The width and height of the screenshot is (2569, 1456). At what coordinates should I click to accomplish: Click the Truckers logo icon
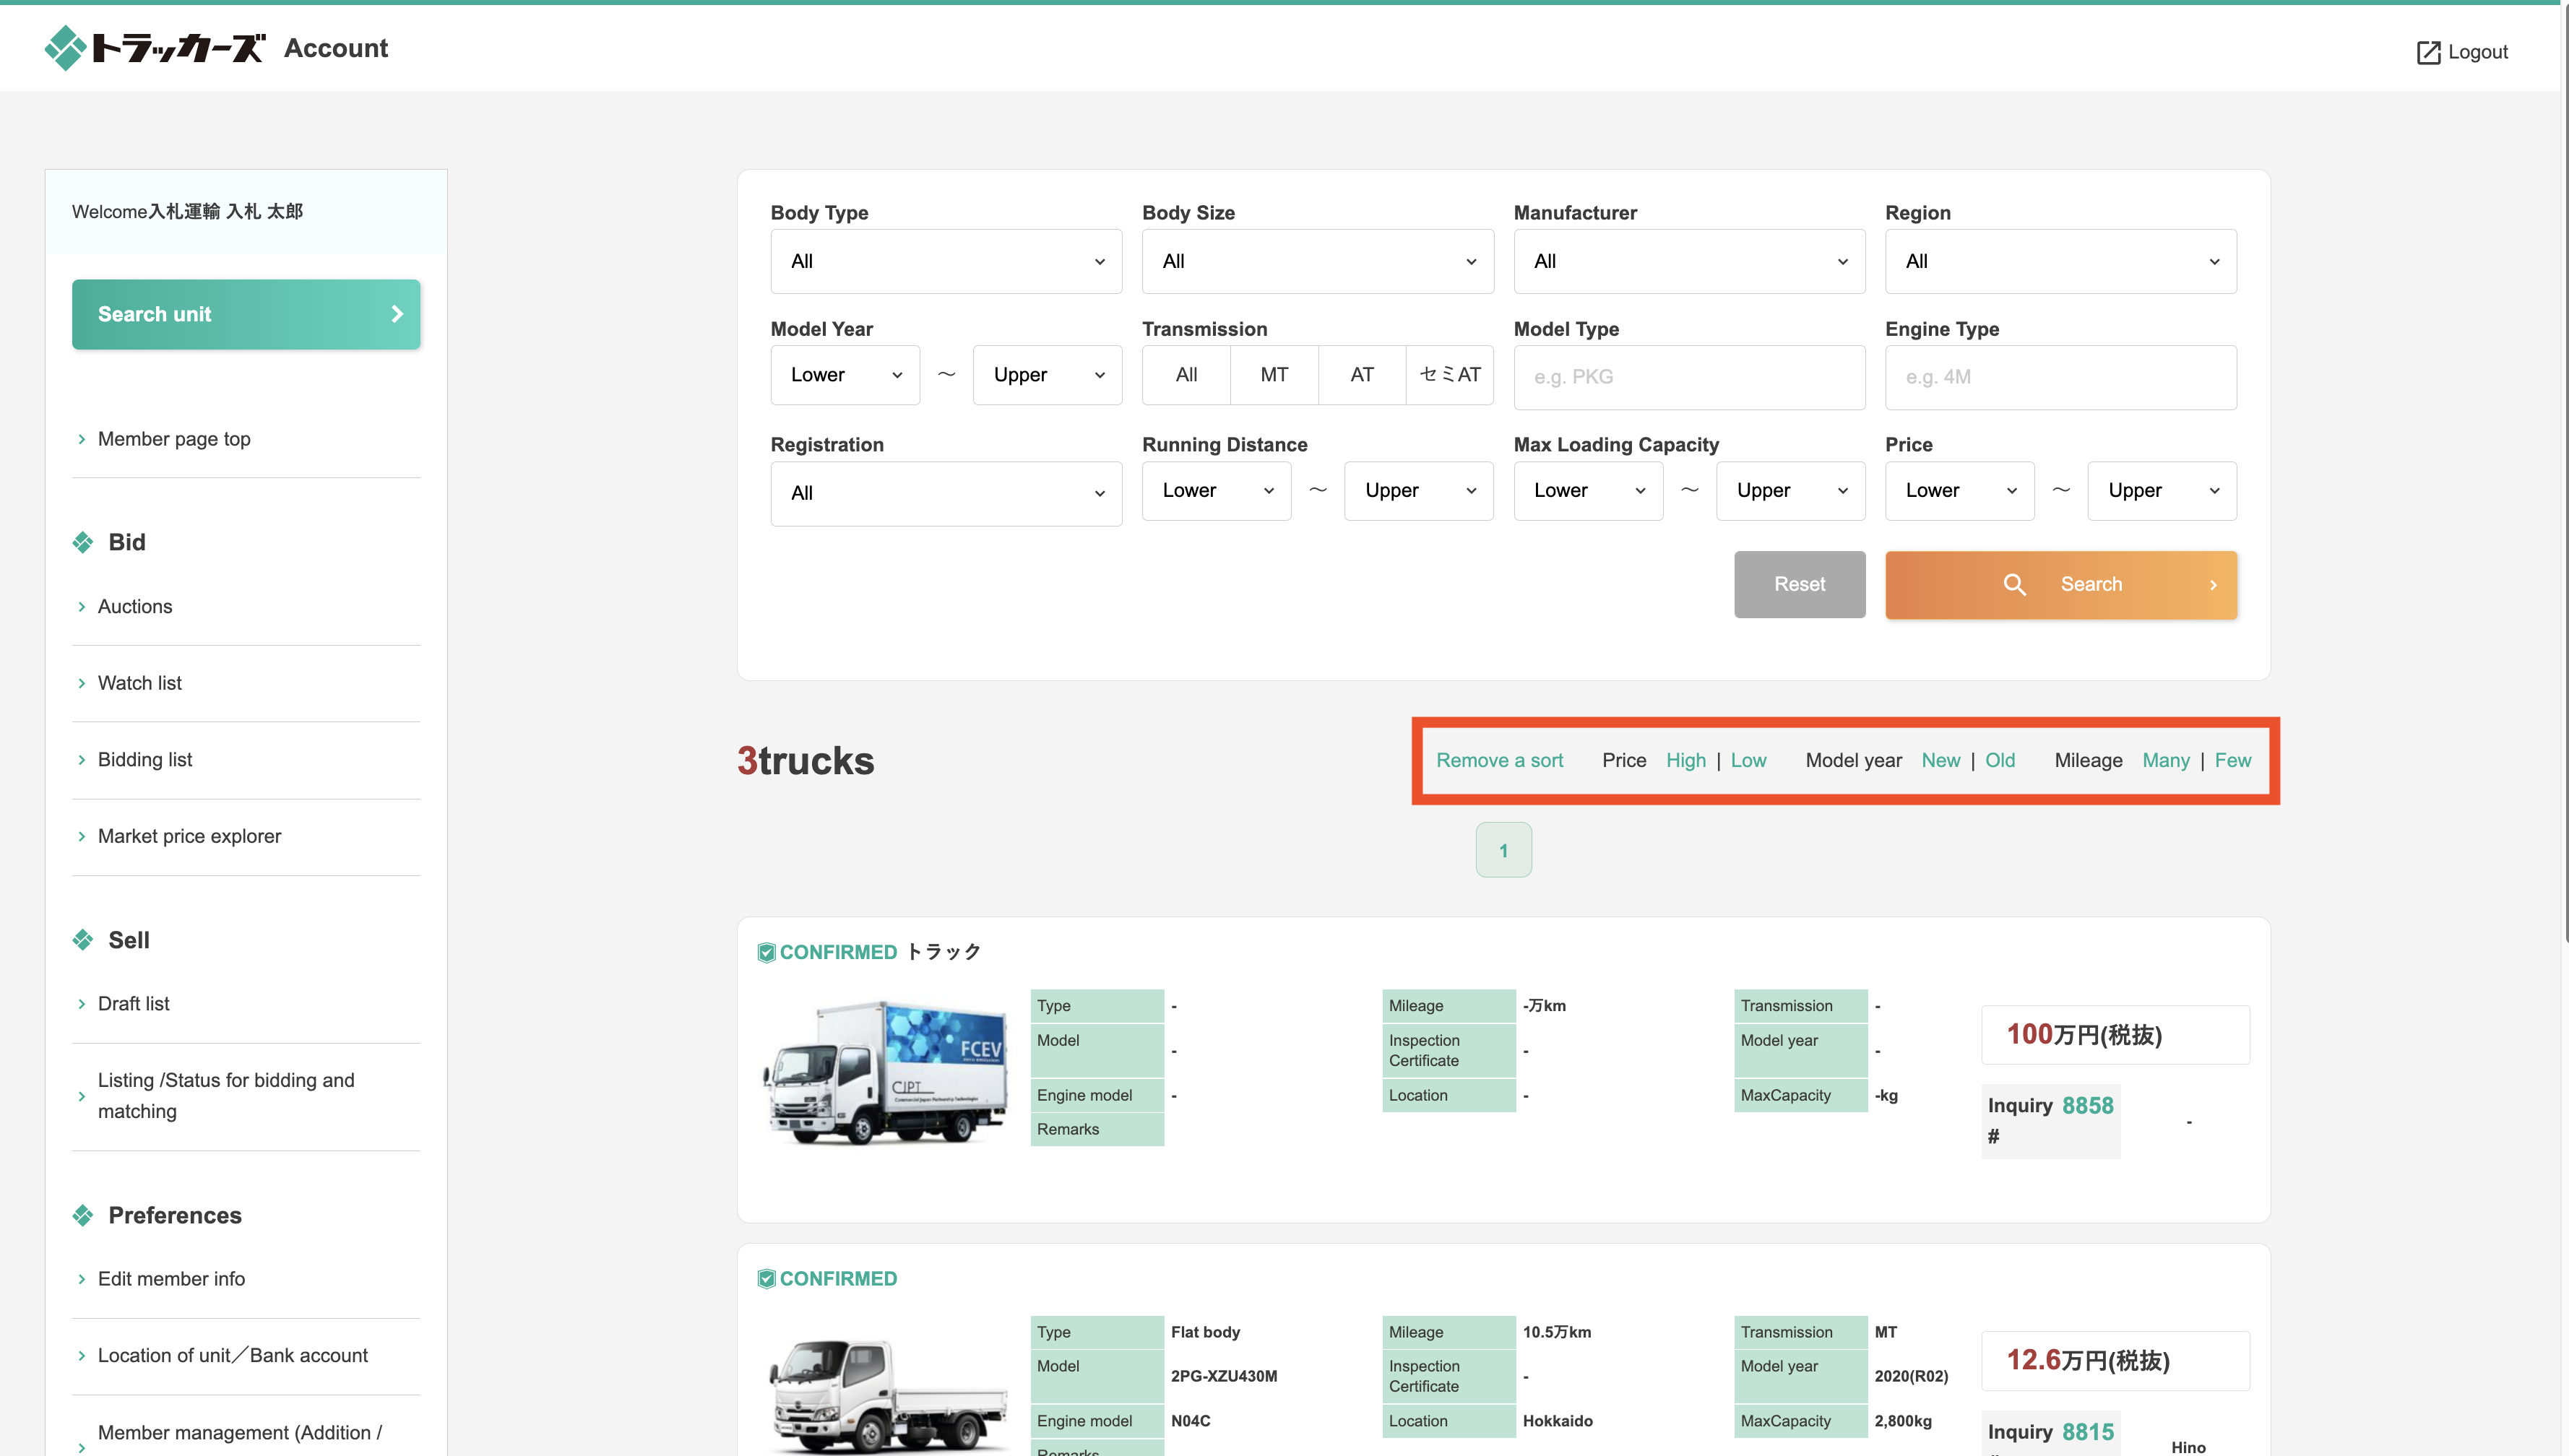66,47
